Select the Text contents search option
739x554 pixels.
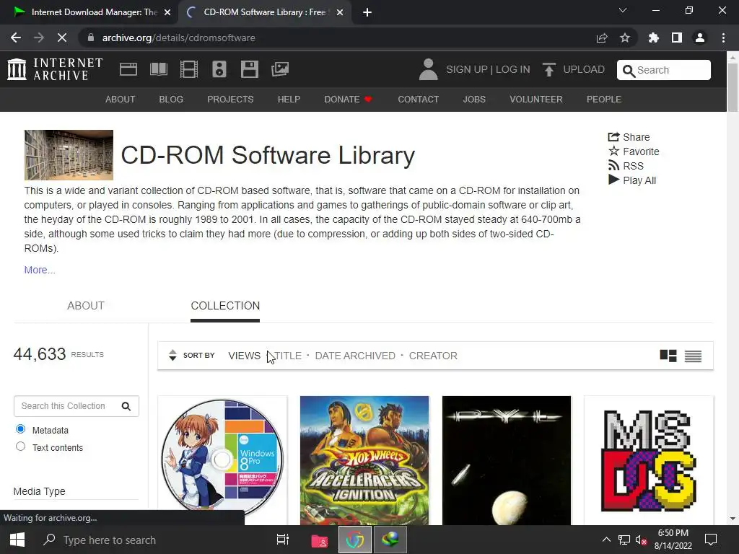[x=20, y=446]
